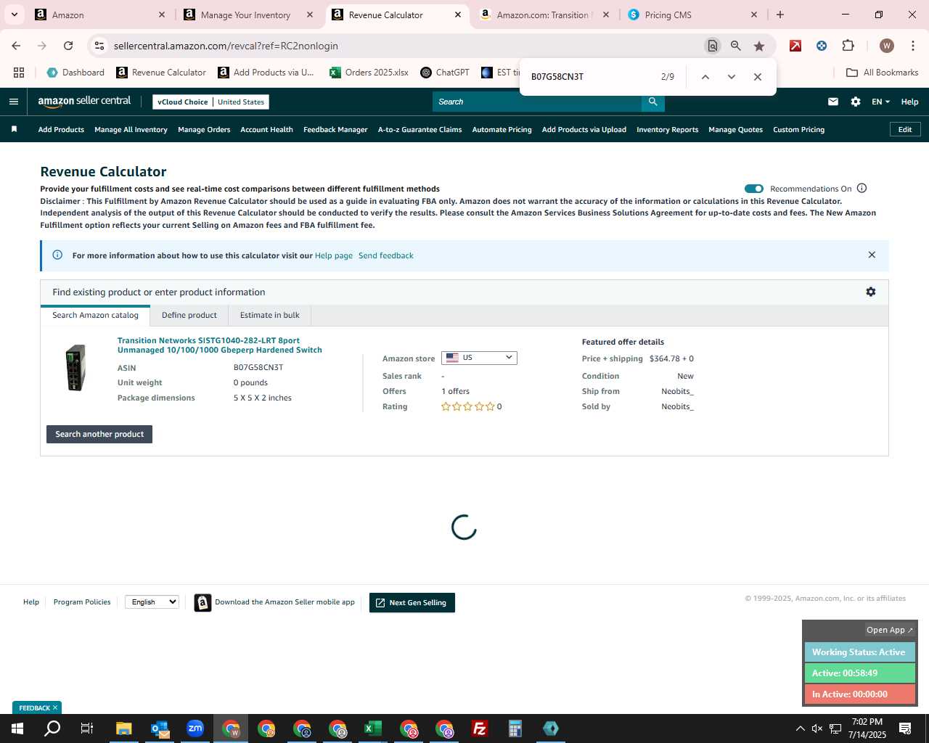Expand the EN language selector in header
This screenshot has width=929, height=743.
pyautogui.click(x=880, y=102)
